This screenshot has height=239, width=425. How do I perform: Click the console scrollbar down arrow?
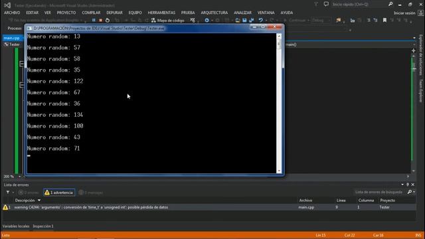(x=279, y=171)
